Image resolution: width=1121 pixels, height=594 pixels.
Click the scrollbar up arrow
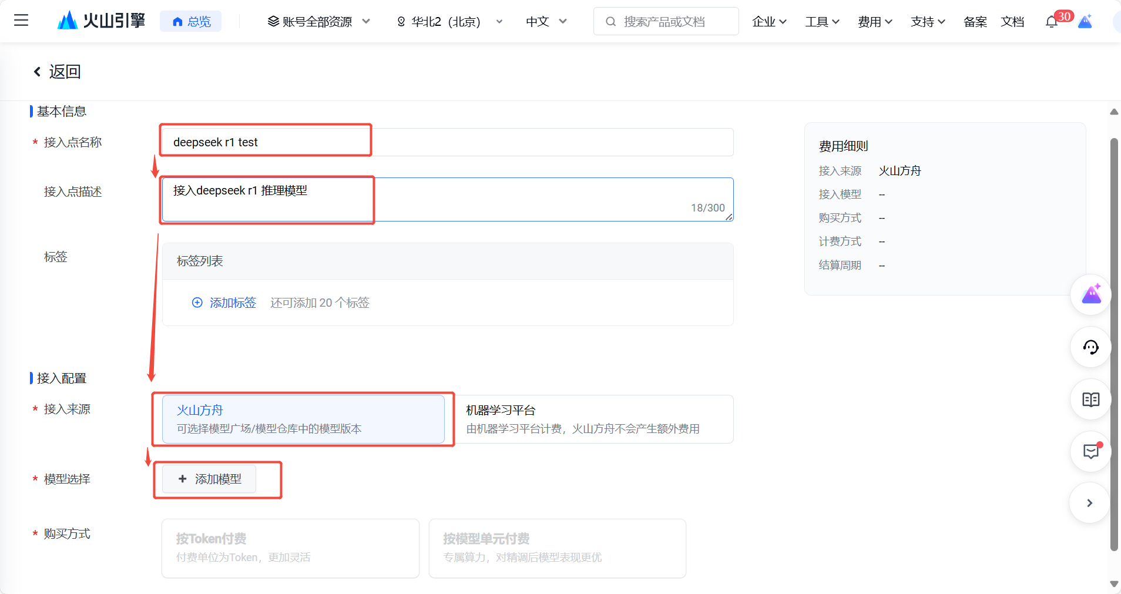[x=1114, y=112]
